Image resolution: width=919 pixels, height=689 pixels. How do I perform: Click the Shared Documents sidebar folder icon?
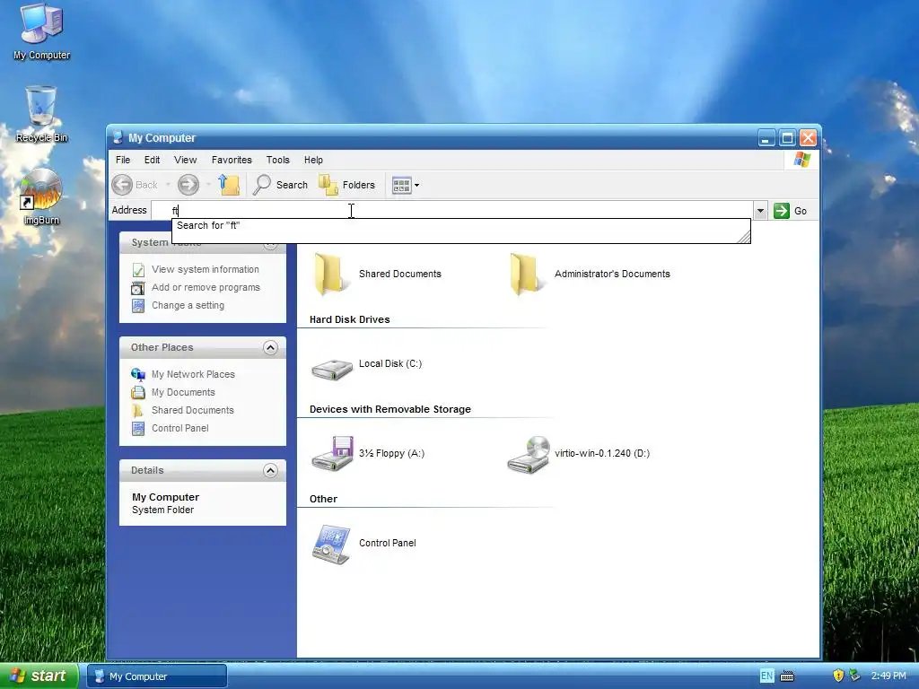pos(138,410)
